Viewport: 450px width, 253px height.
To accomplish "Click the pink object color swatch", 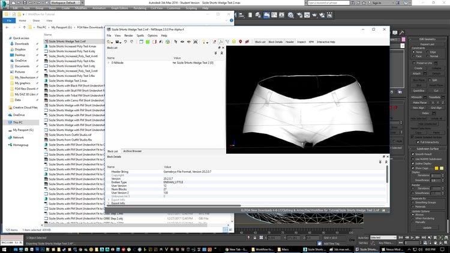I will [x=404, y=40].
